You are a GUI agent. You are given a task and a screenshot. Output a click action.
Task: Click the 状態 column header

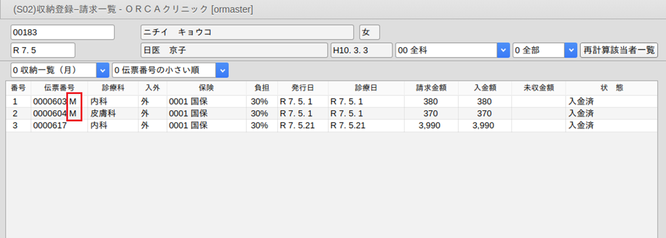612,88
